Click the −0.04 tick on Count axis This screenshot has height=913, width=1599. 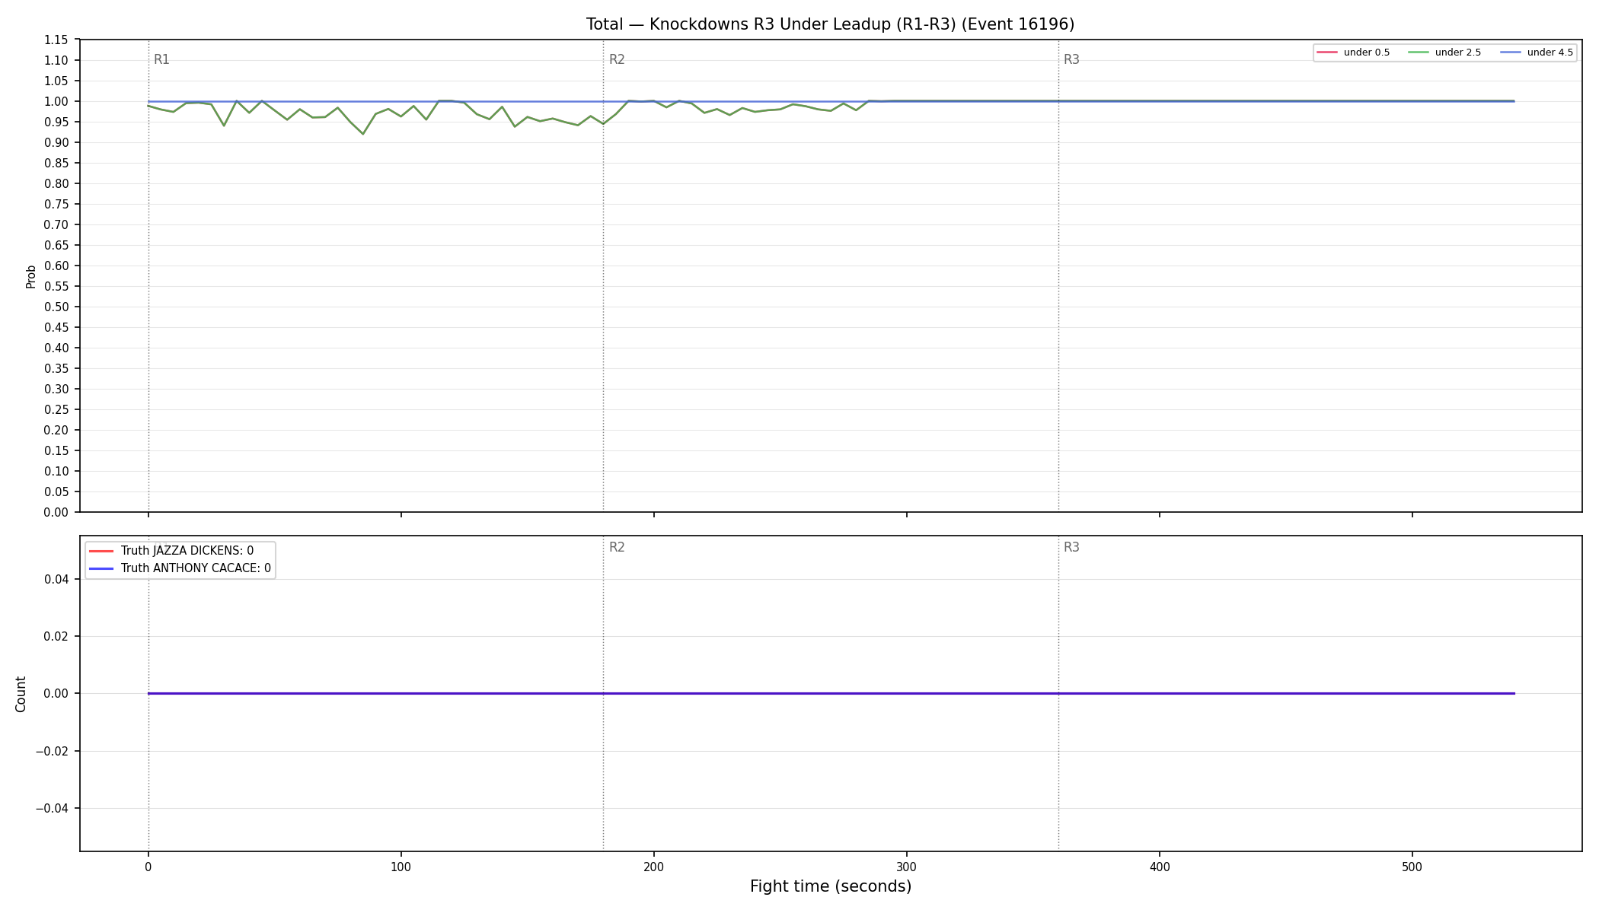tap(52, 809)
